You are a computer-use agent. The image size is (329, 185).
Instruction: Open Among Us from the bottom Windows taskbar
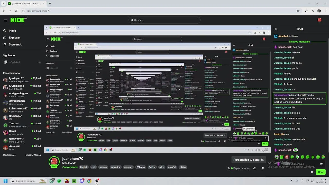(67, 181)
